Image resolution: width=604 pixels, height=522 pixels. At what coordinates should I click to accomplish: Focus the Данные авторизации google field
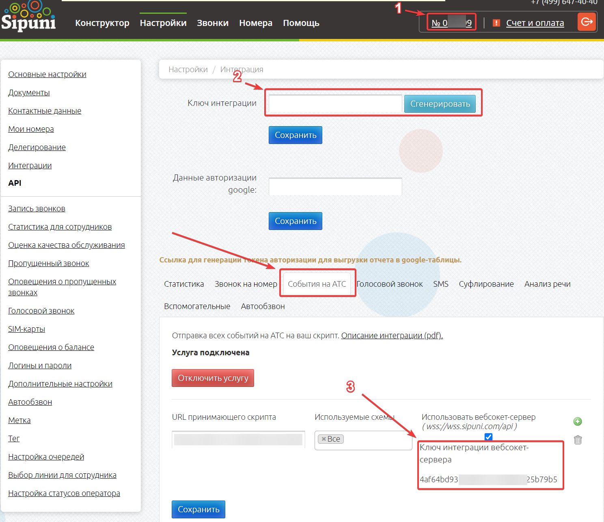click(x=335, y=187)
